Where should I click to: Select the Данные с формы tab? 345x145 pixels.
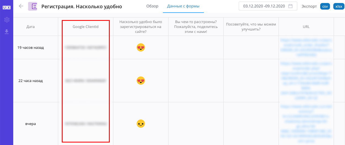click(x=183, y=6)
